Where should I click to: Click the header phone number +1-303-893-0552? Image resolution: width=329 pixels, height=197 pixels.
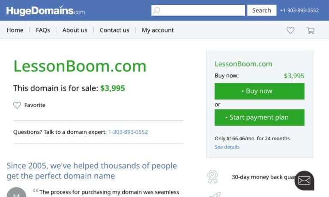299,10
